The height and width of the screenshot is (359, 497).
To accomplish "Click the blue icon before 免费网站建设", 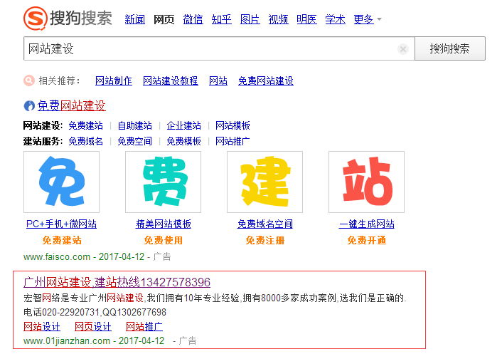I will point(29,106).
